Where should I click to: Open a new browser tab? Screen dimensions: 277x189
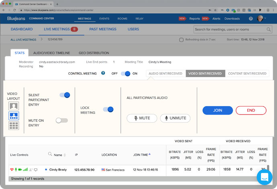(57, 4)
